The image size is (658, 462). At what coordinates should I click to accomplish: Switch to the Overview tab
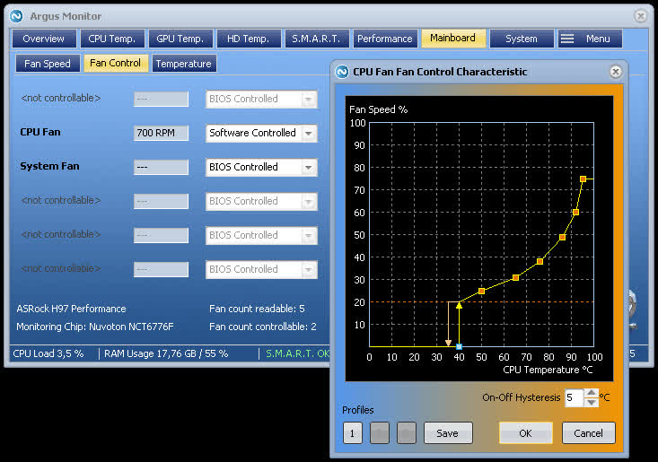[44, 39]
